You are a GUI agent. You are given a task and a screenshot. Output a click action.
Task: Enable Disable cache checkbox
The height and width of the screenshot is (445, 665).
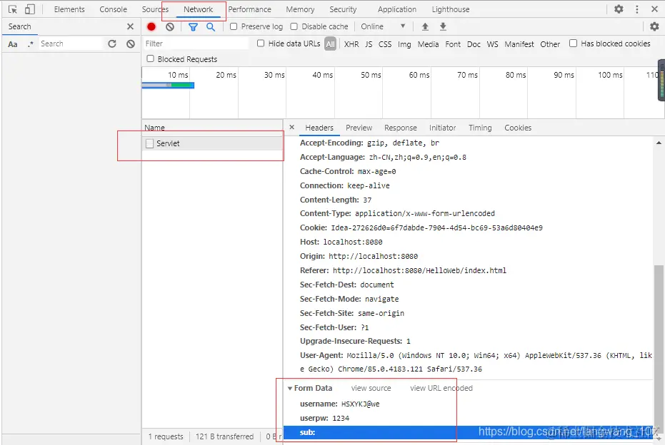294,26
